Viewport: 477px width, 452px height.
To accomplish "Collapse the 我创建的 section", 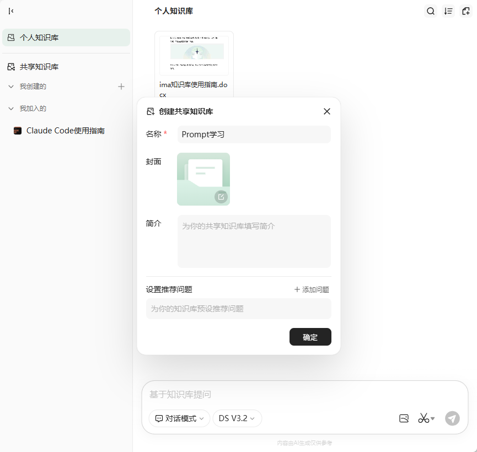I will (11, 87).
